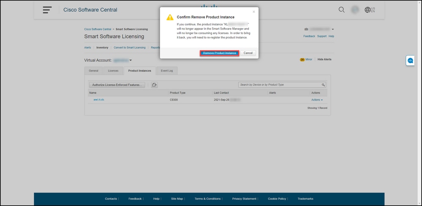The image size is (422, 206).
Task: Open the Help link near Support
Action: [x=331, y=36]
